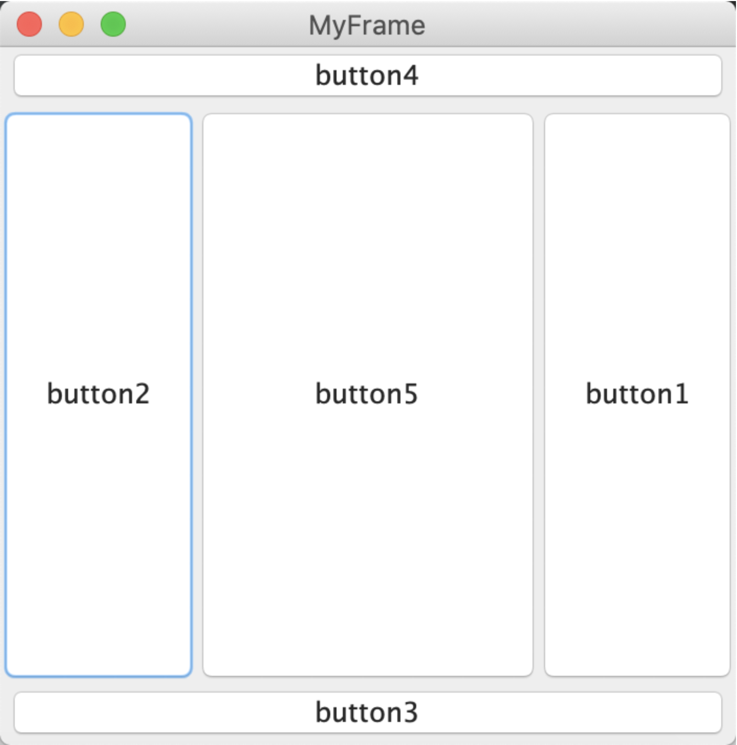
Task: Click the large button5 button
Action: 367,394
